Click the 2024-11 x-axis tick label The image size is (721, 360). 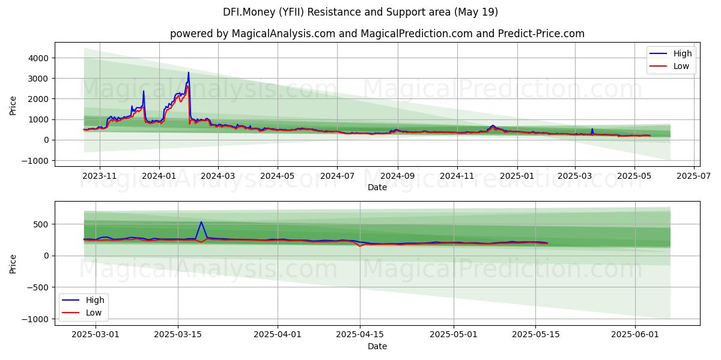(457, 176)
